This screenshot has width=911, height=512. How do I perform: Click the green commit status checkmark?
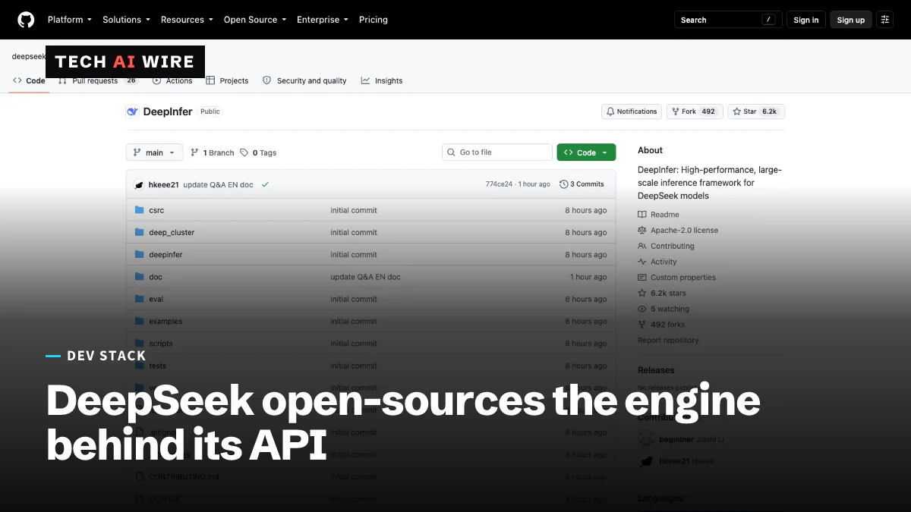pyautogui.click(x=265, y=184)
